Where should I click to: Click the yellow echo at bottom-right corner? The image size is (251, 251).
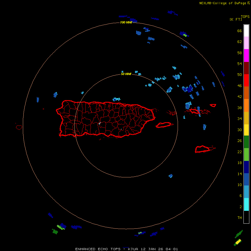[238, 242]
